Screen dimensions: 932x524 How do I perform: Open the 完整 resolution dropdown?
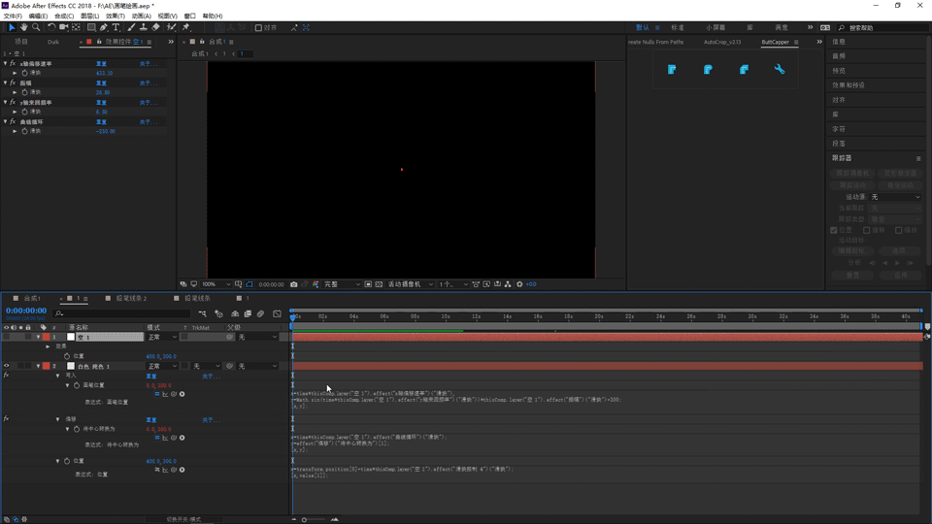tap(342, 284)
